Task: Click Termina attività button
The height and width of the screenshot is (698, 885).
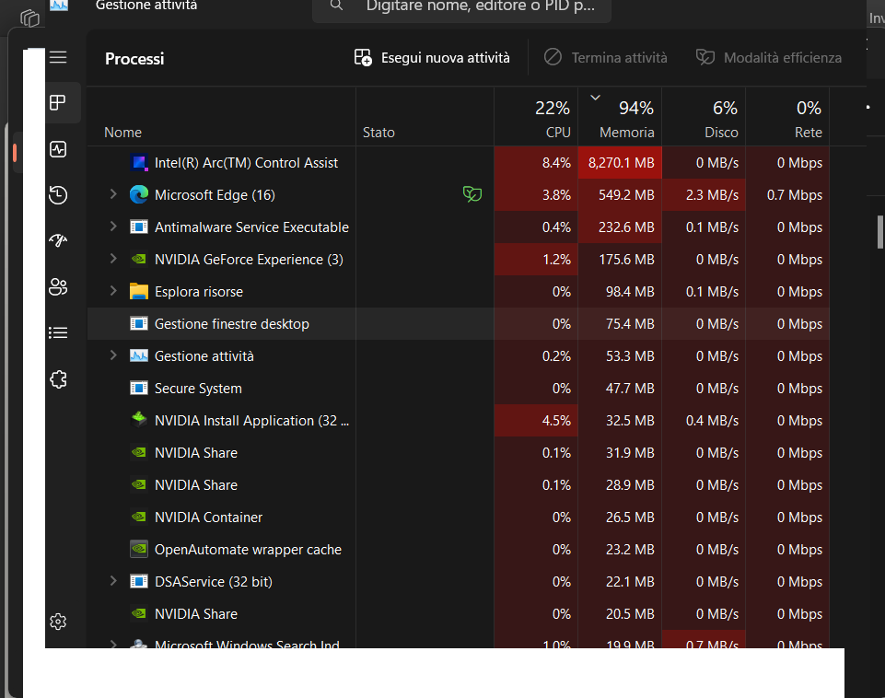Action: click(x=605, y=58)
